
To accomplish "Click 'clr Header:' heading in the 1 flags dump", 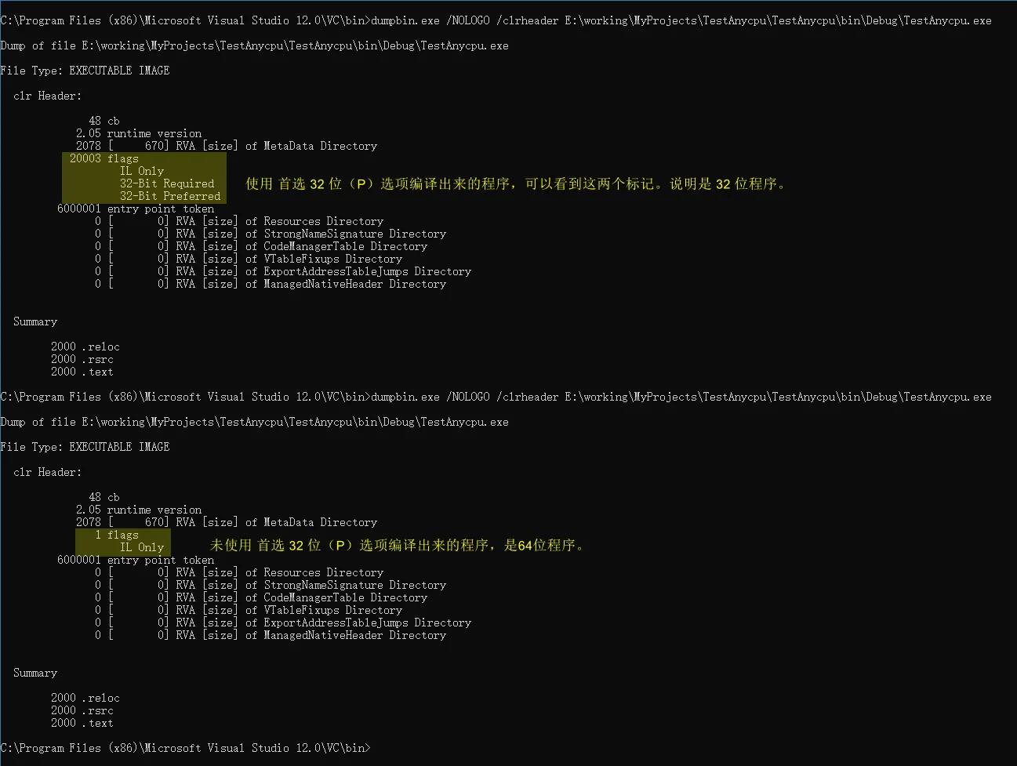I will point(48,472).
